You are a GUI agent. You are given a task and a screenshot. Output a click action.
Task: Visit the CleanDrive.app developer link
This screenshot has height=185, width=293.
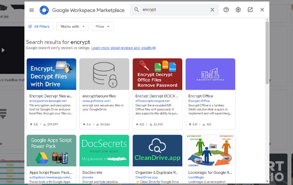pyautogui.click(x=146, y=177)
